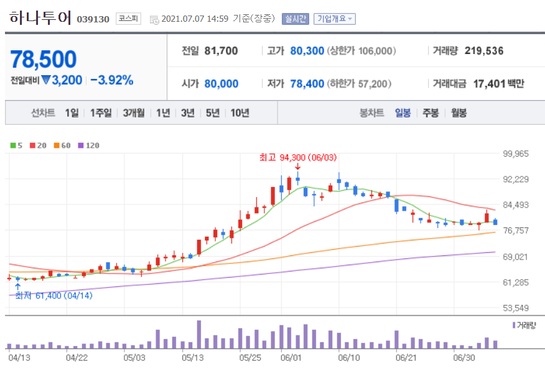Click the 선차트 label
The image size is (545, 369).
pos(43,113)
